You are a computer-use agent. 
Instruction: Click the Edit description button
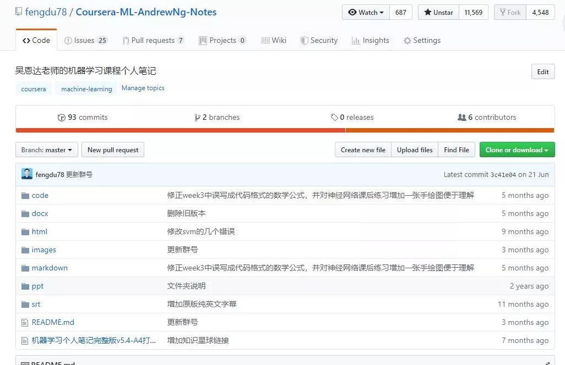click(543, 71)
